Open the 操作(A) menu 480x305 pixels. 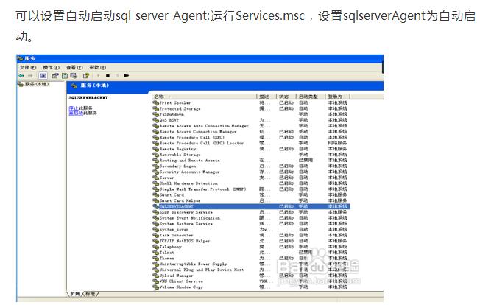pyautogui.click(x=51, y=67)
